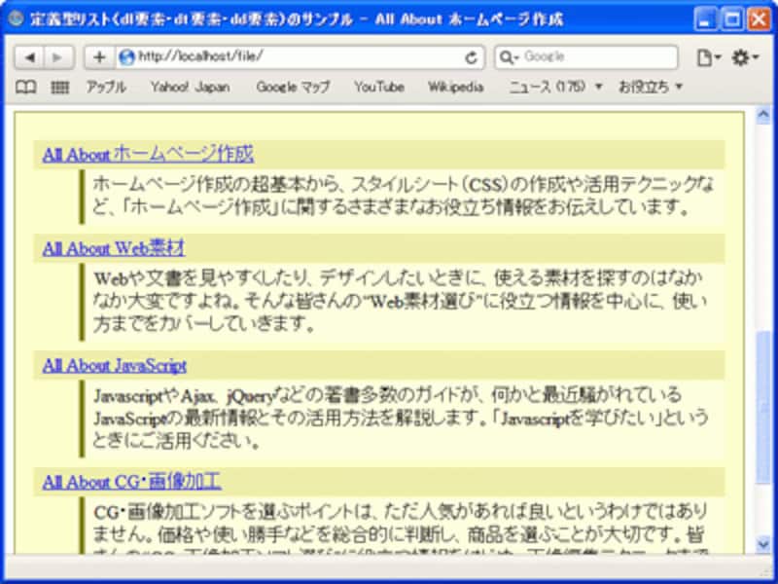Open the page menu document icon
The width and height of the screenshot is (778, 584).
point(709,58)
